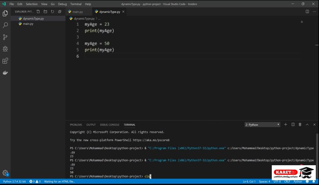The width and height of the screenshot is (319, 185).
Task: Open the Go menu
Action: click(x=53, y=4)
